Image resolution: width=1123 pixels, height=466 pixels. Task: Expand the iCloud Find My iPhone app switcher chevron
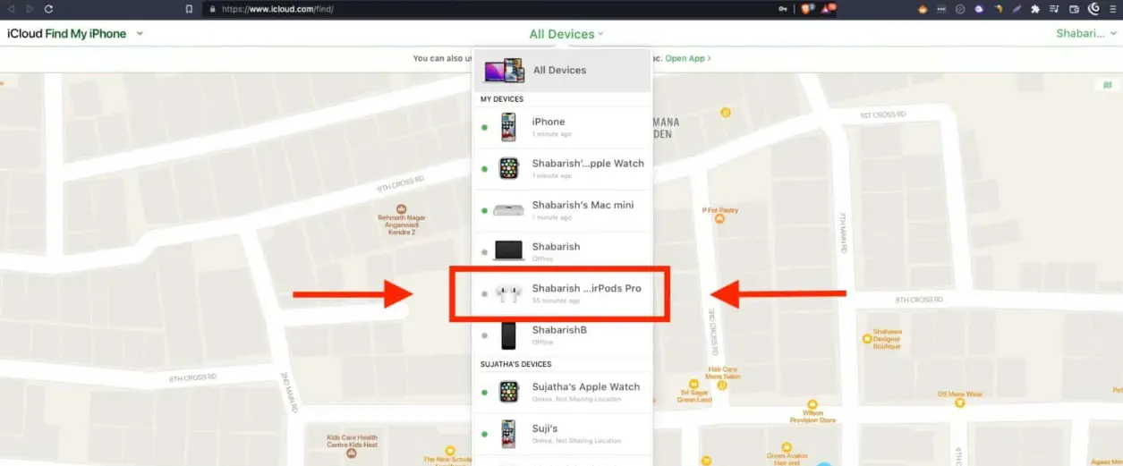pos(139,34)
